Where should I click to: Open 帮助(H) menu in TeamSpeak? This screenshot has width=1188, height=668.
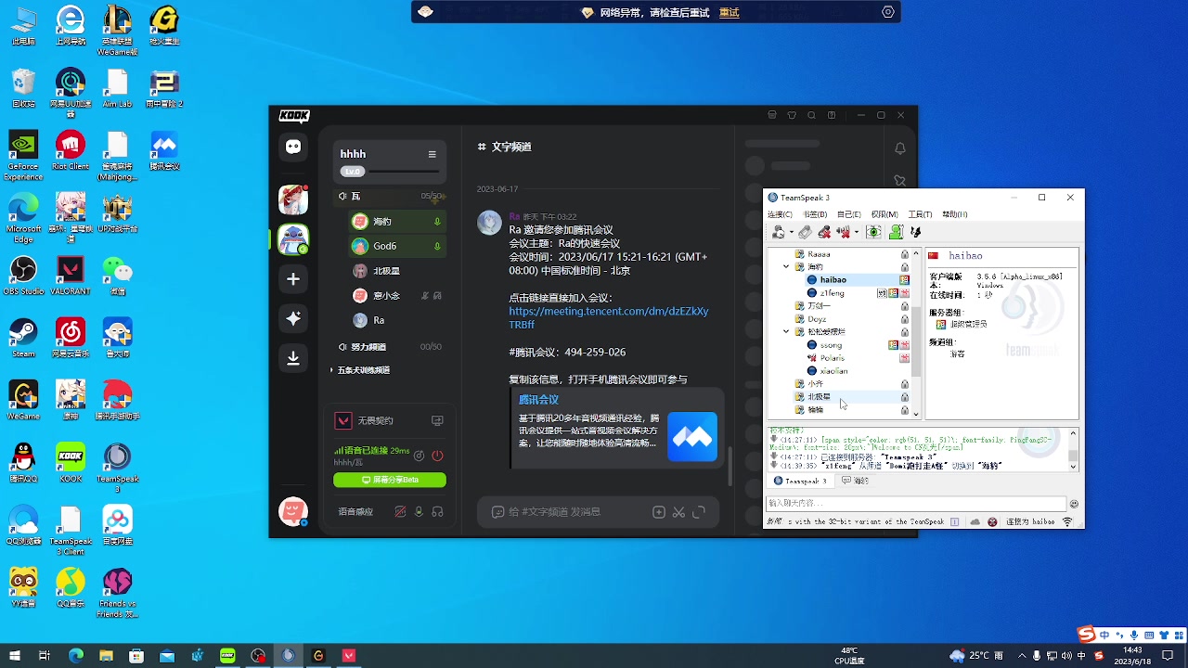tap(955, 214)
